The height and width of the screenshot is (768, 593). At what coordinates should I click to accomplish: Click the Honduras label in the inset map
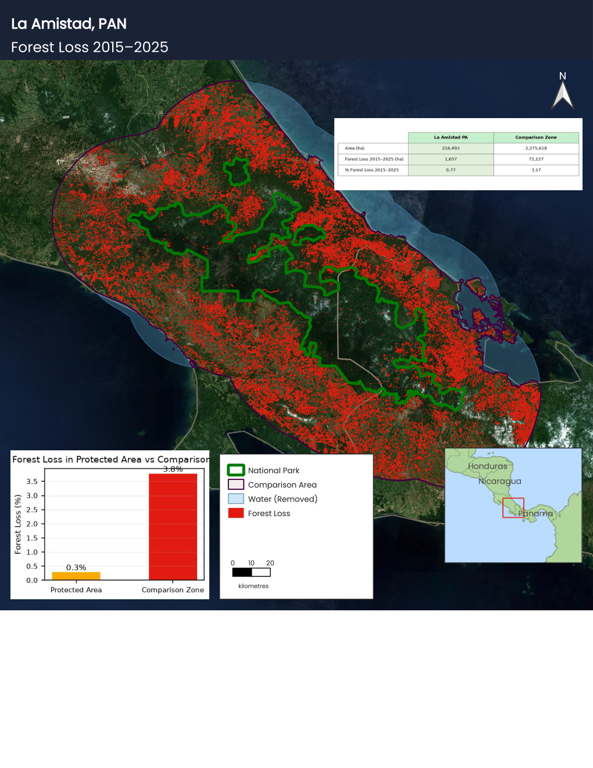click(487, 466)
